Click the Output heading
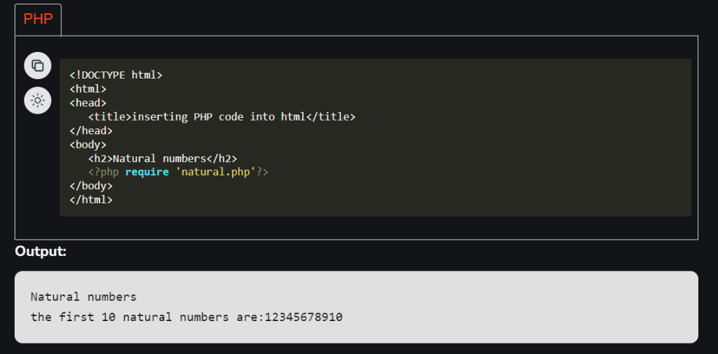718x354 pixels. (41, 252)
